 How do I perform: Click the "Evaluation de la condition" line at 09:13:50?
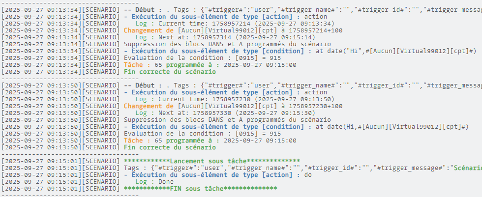coord(202,133)
